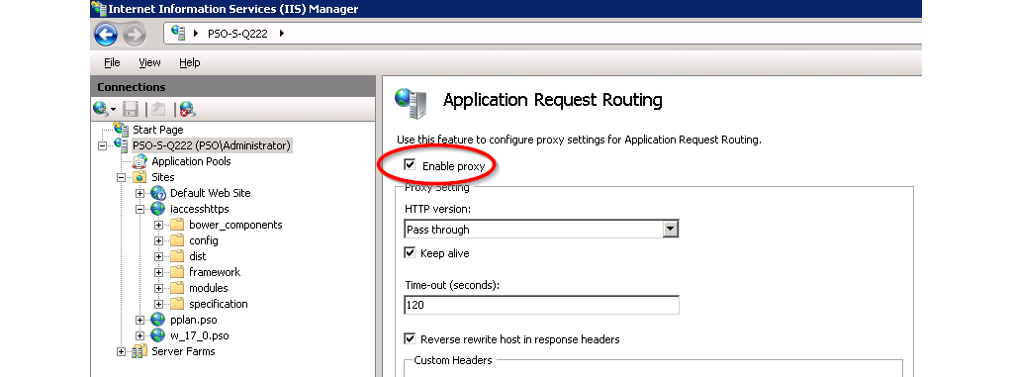Image resolution: width=1013 pixels, height=377 pixels.
Task: Click the Save connections disk icon
Action: (131, 109)
